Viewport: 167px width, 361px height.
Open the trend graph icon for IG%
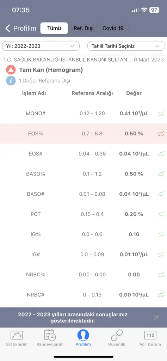coord(161,234)
